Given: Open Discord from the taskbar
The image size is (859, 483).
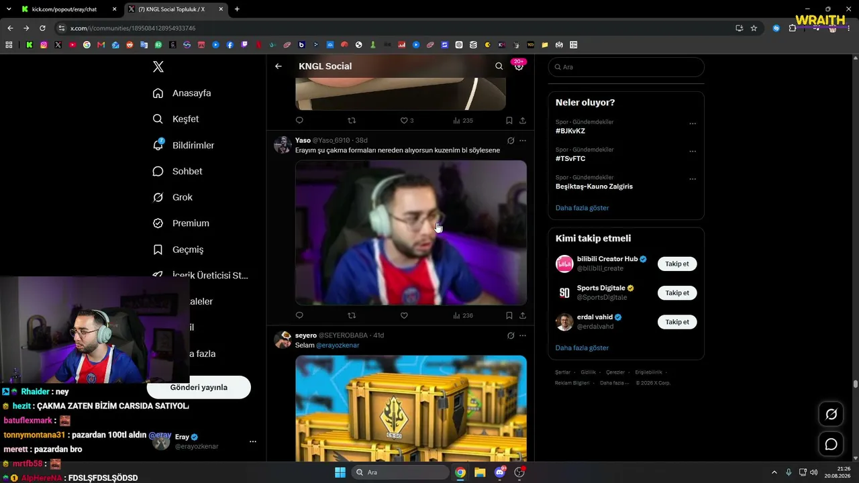Looking at the screenshot, I should tap(499, 472).
